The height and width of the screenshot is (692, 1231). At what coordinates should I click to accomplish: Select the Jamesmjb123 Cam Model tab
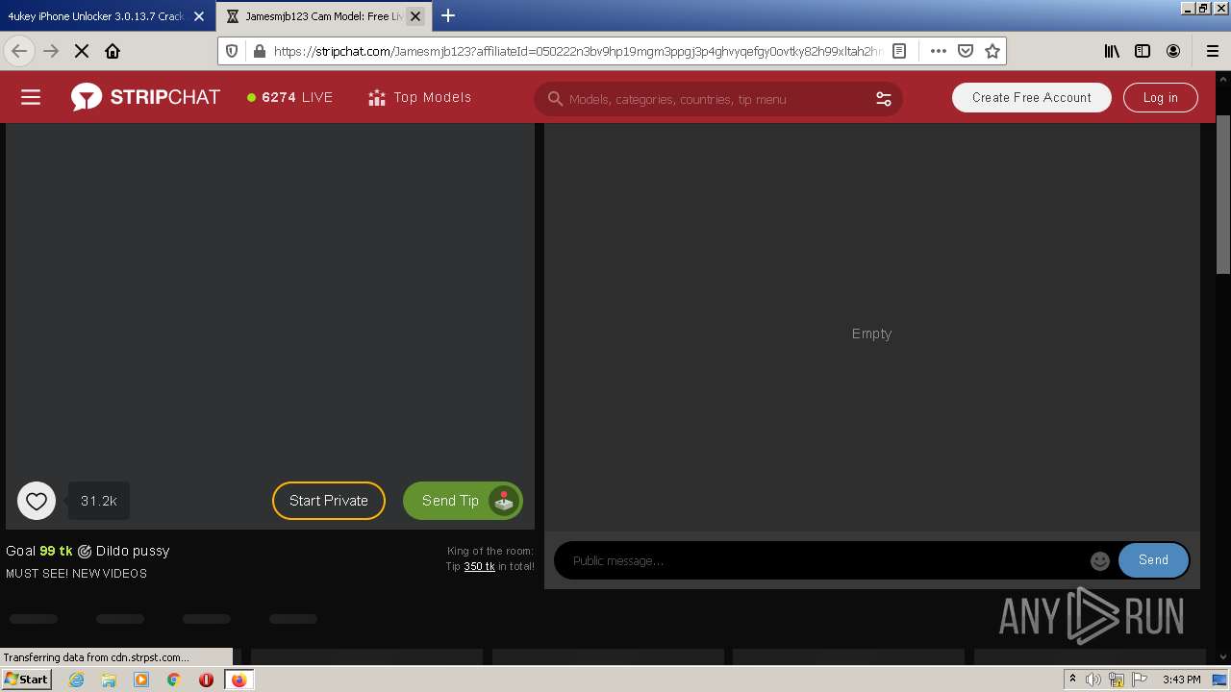tap(322, 16)
